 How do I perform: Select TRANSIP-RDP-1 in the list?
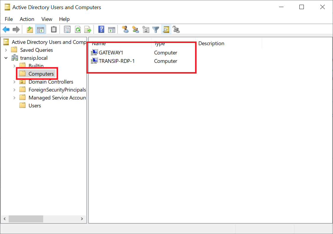pos(117,61)
